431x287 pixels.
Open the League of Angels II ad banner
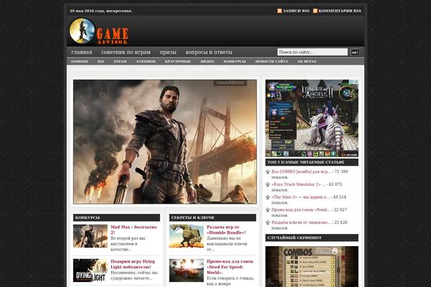click(x=312, y=118)
